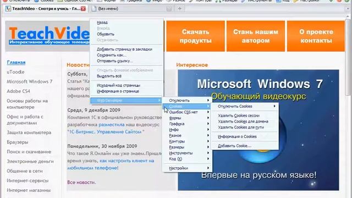Expand the Web Developer submenu

coord(126,100)
